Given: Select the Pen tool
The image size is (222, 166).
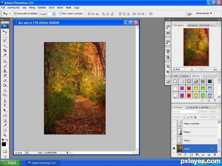Looking at the screenshot, I should coord(5,101).
